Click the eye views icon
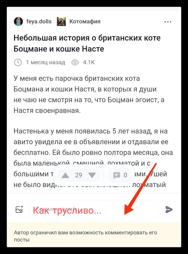Screen dimensions: 188x254 pos(75,62)
